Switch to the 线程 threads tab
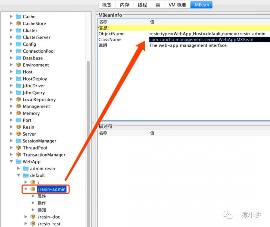The width and height of the screenshot is (270, 227). 142,5
